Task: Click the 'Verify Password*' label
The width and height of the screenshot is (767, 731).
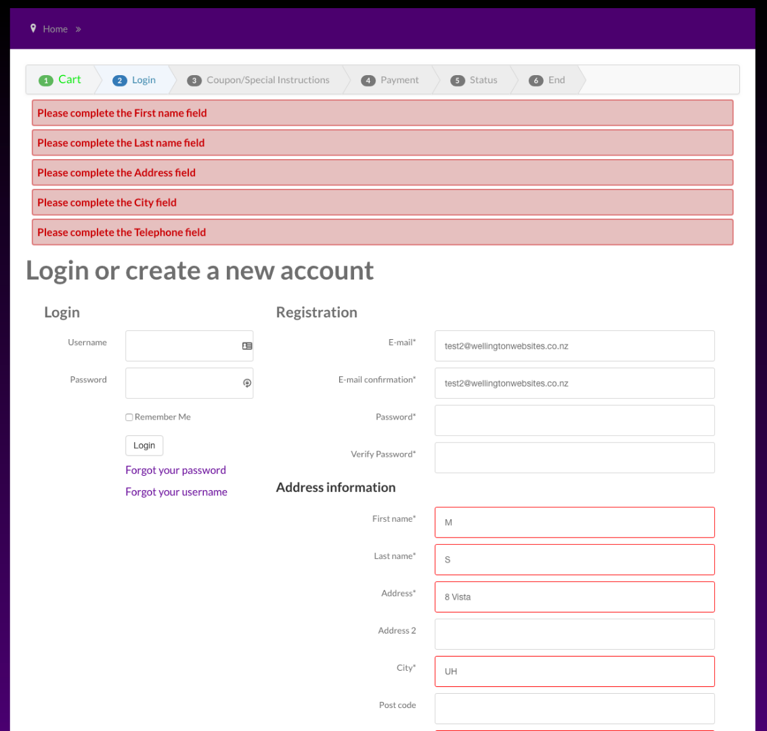Action: [x=383, y=454]
